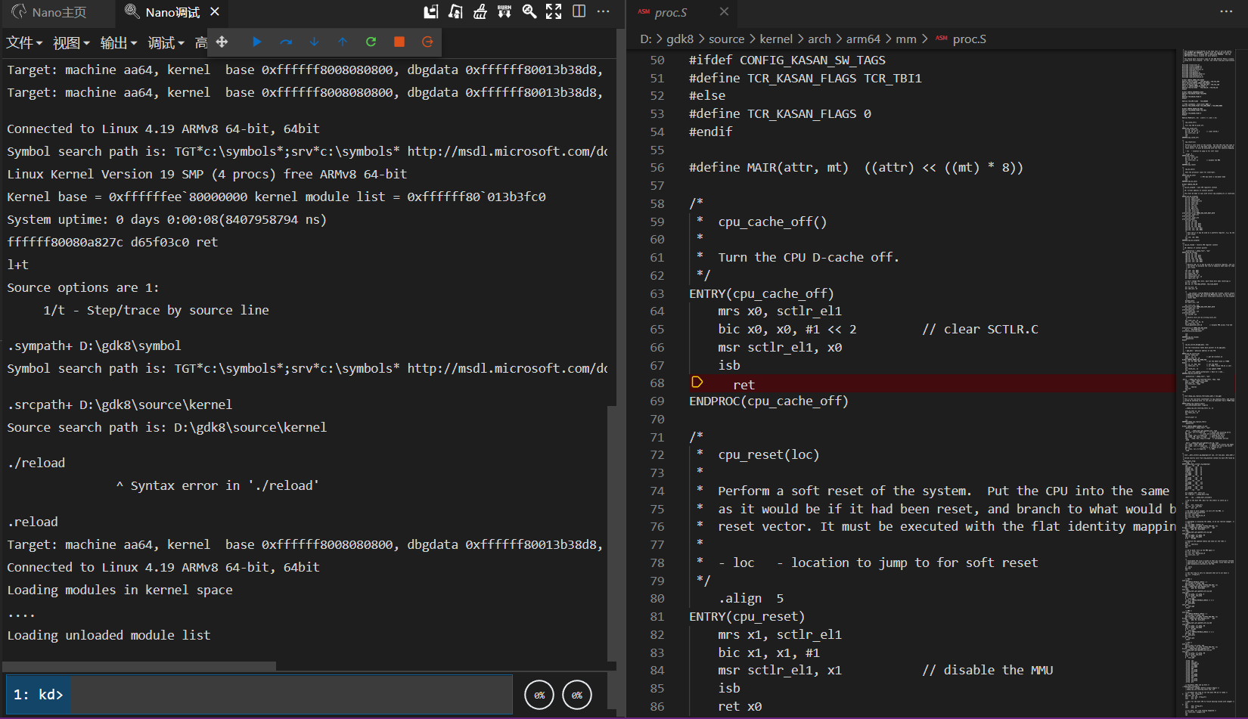
Task: Click the broom clear-output toolbar icon
Action: tap(480, 11)
